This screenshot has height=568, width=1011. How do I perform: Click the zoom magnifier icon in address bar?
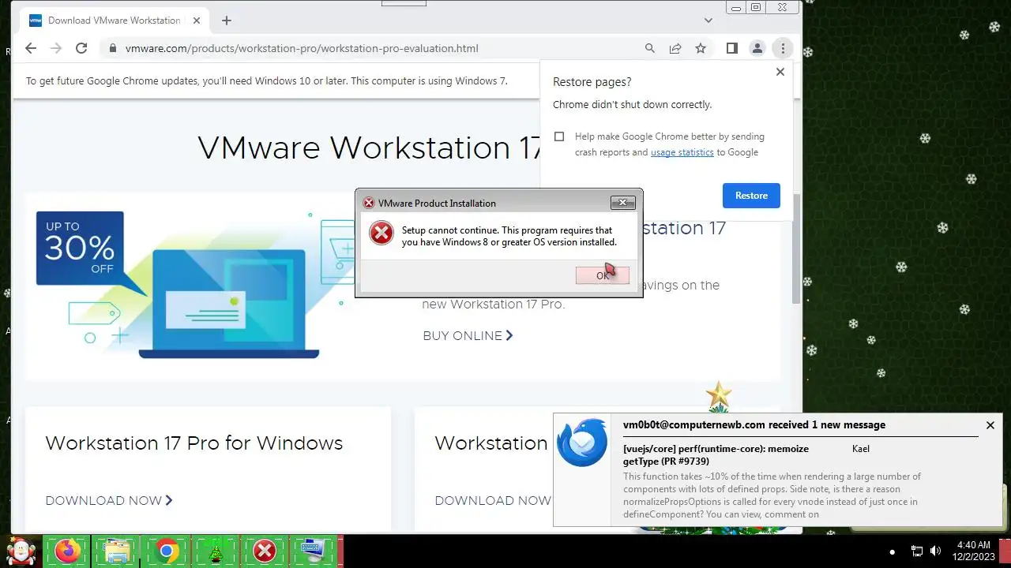click(650, 48)
